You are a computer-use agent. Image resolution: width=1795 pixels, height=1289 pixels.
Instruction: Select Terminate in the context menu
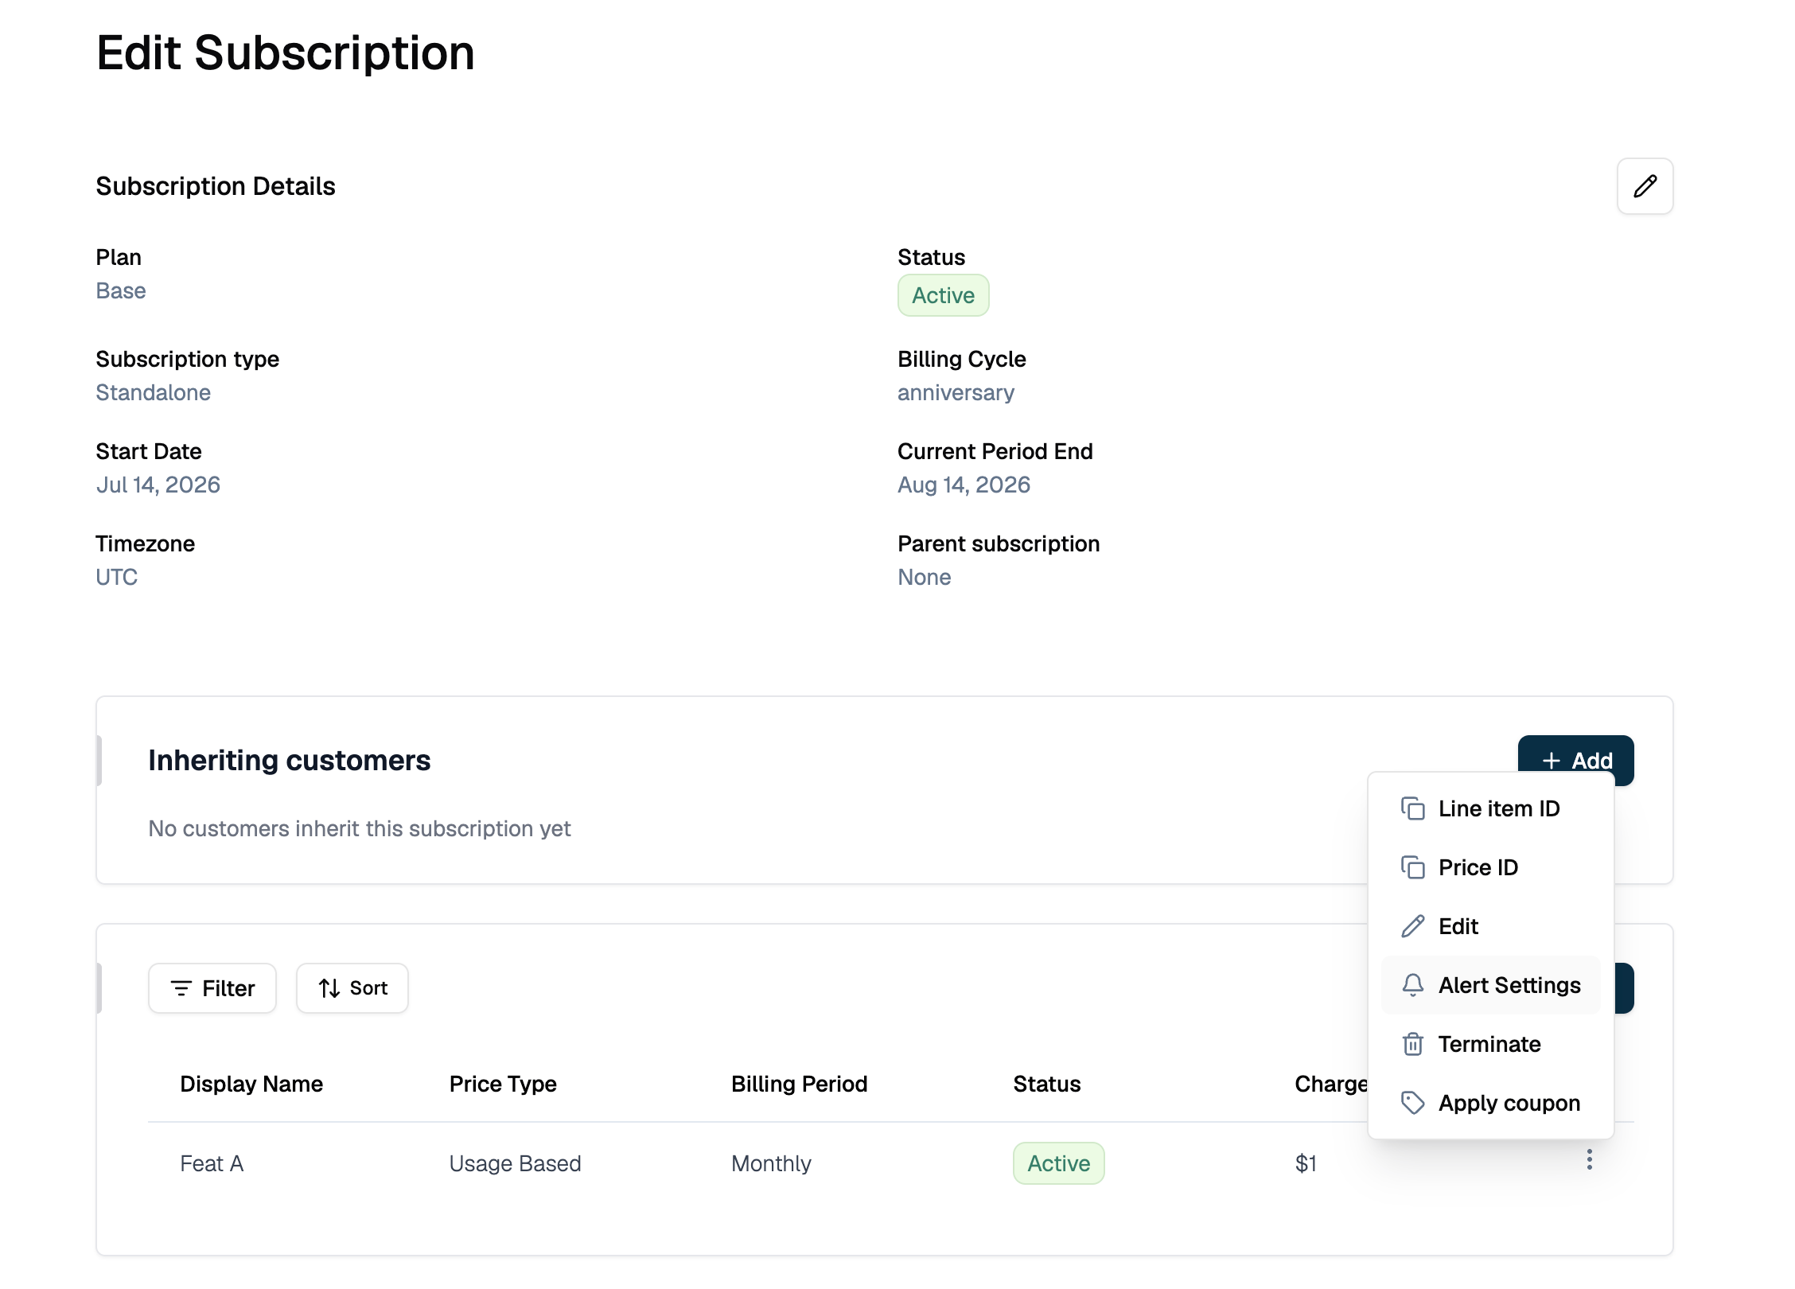(1490, 1044)
